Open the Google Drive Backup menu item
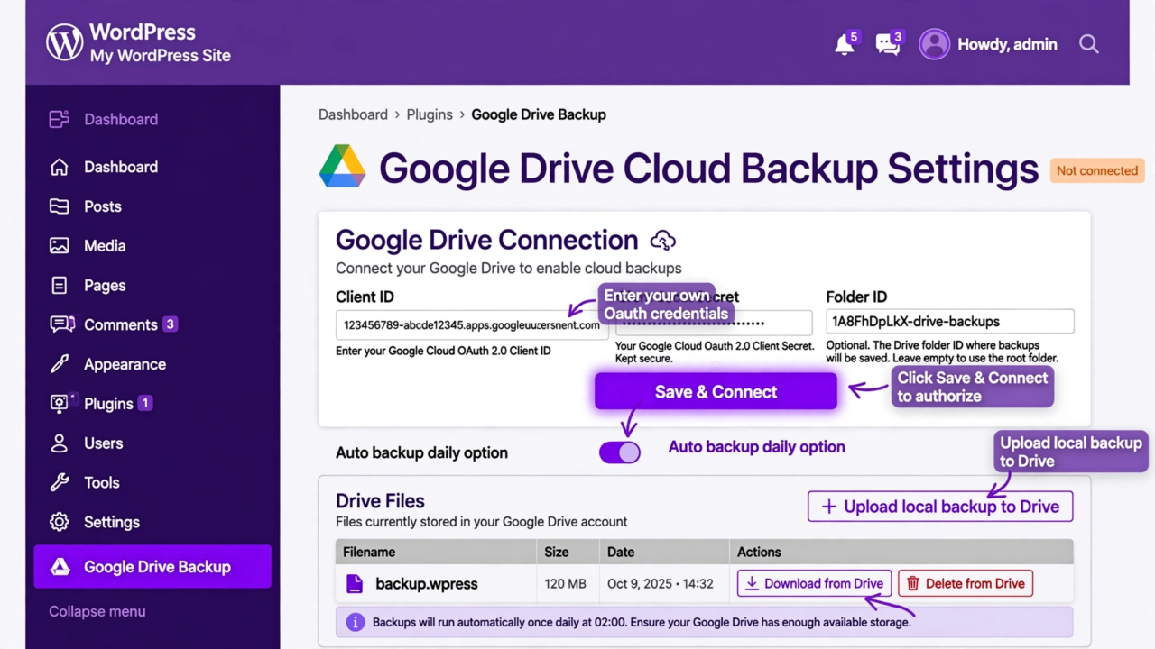 click(x=152, y=567)
